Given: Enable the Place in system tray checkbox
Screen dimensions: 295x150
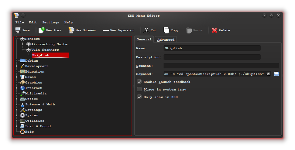Looking at the screenshot, I should [139, 89].
